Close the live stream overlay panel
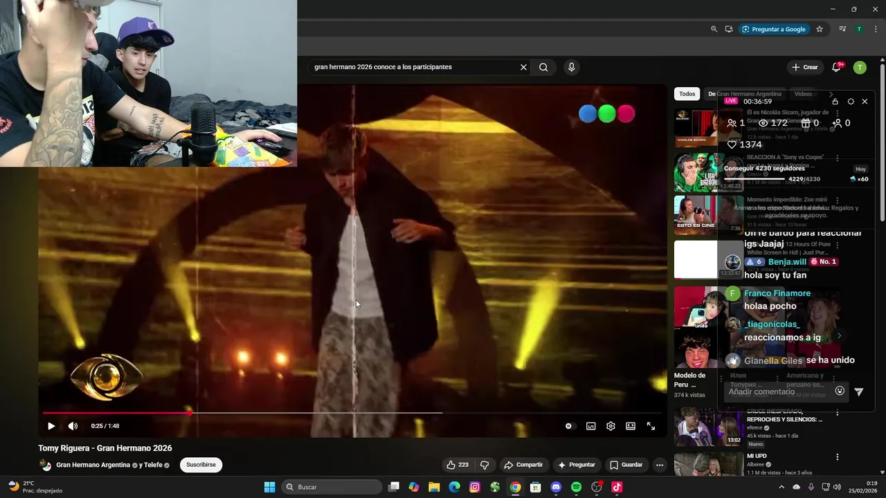Viewport: 886px width, 498px height. (865, 102)
